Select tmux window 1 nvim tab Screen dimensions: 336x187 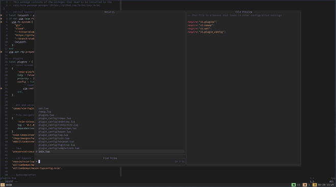click(6, 185)
